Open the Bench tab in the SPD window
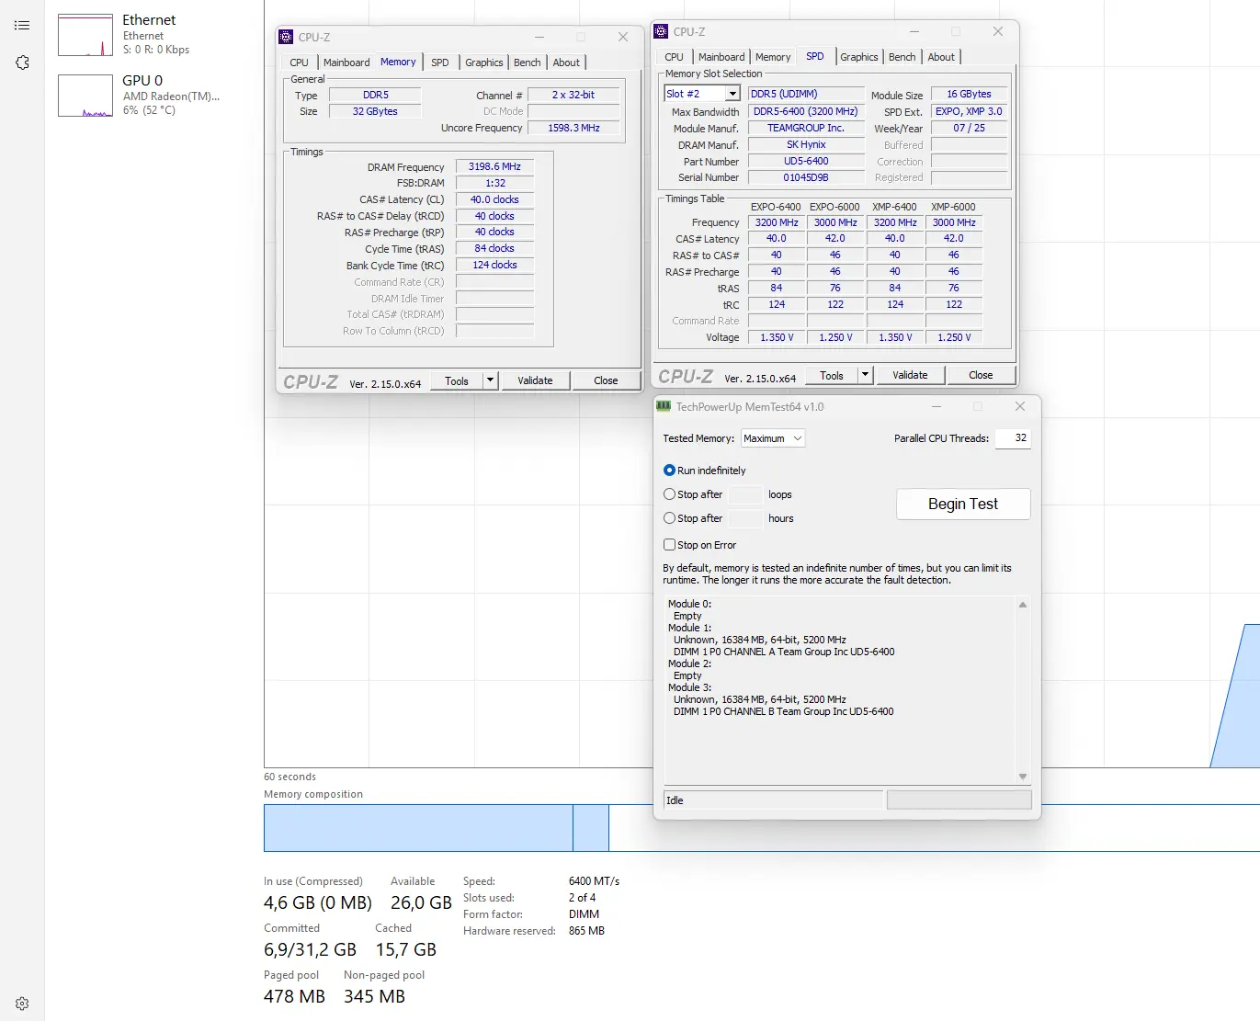The width and height of the screenshot is (1260, 1021). click(x=902, y=57)
